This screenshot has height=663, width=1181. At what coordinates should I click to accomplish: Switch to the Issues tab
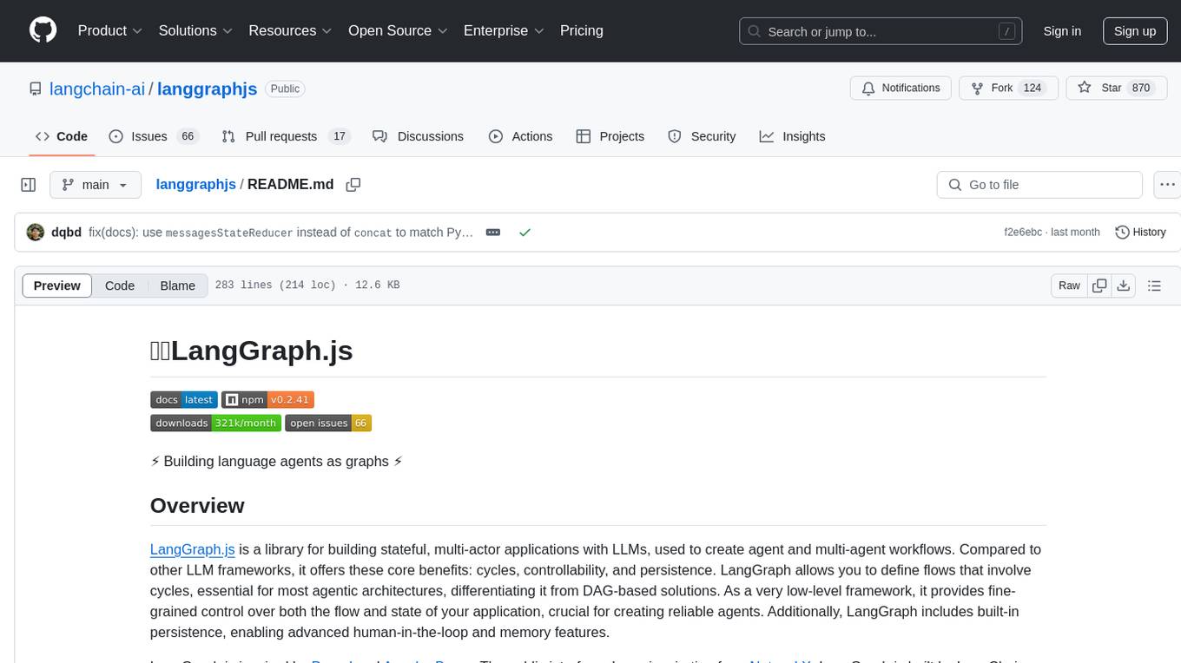[154, 136]
